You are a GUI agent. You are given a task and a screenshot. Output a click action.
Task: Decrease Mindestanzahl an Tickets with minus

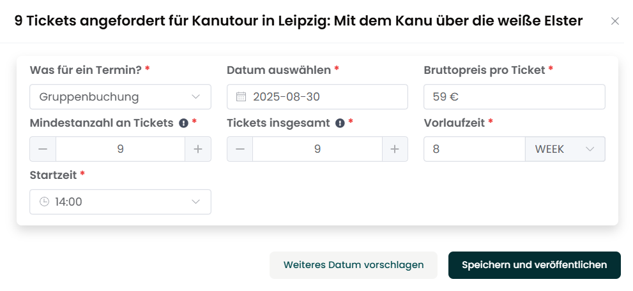click(43, 149)
